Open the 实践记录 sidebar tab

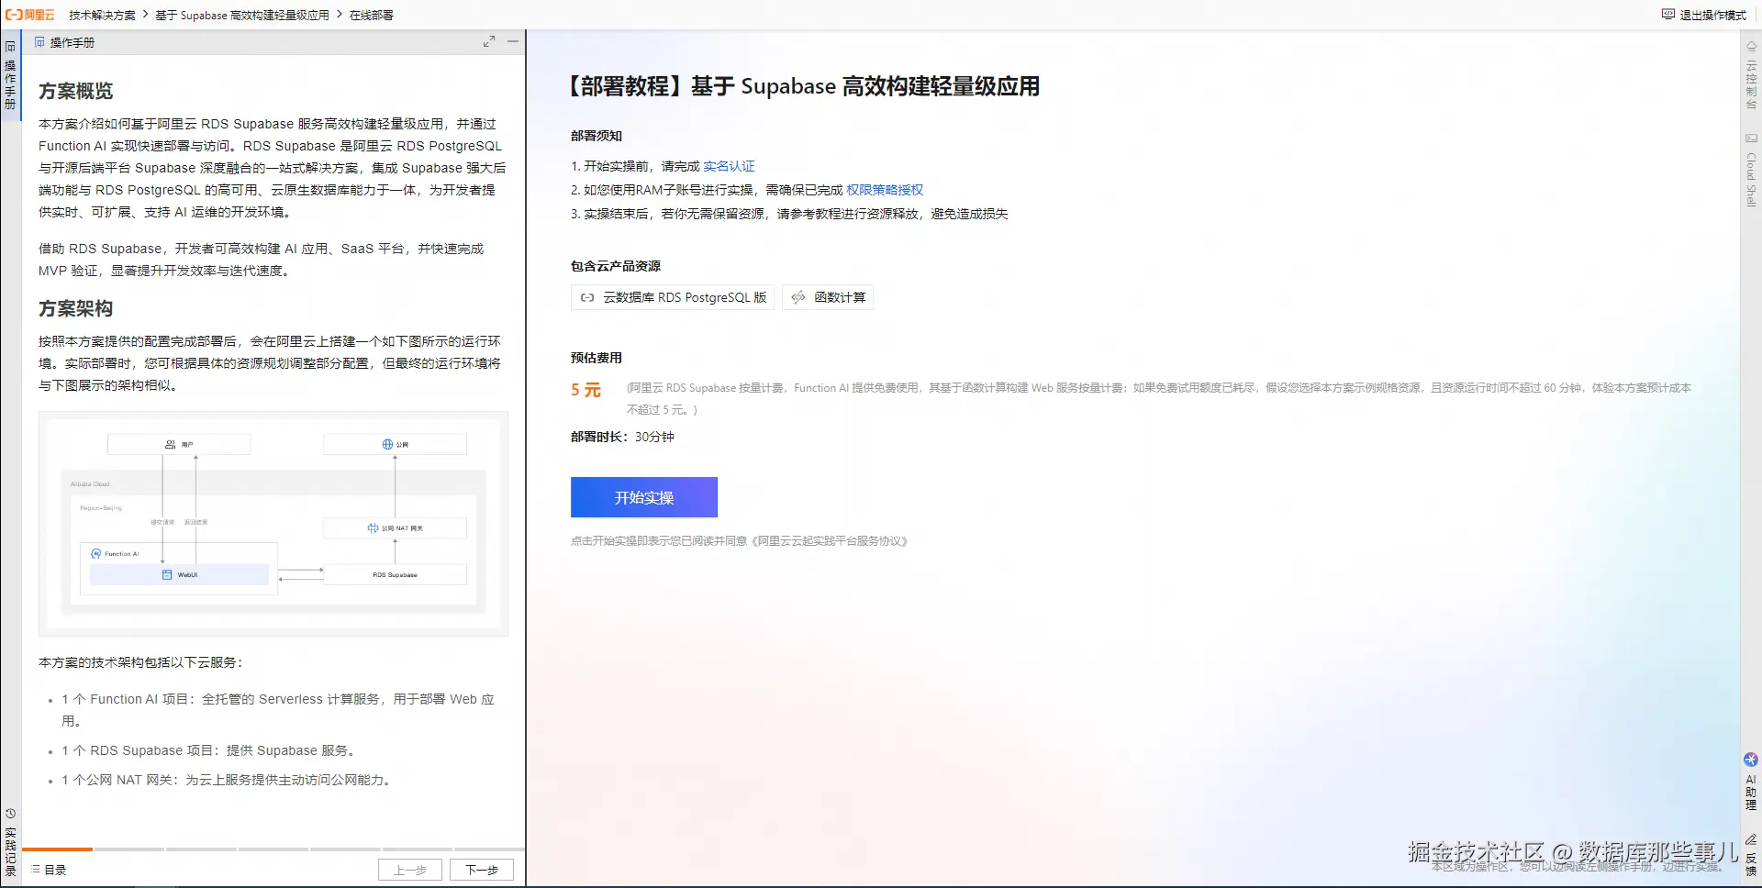[10, 843]
